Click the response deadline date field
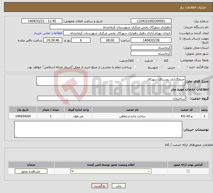213x193 pixels. point(151,40)
